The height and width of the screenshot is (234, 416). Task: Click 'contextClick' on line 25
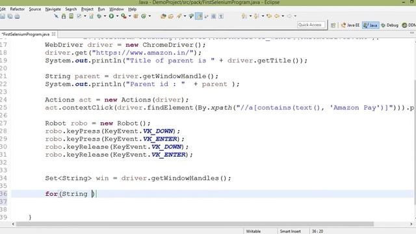[x=88, y=108]
